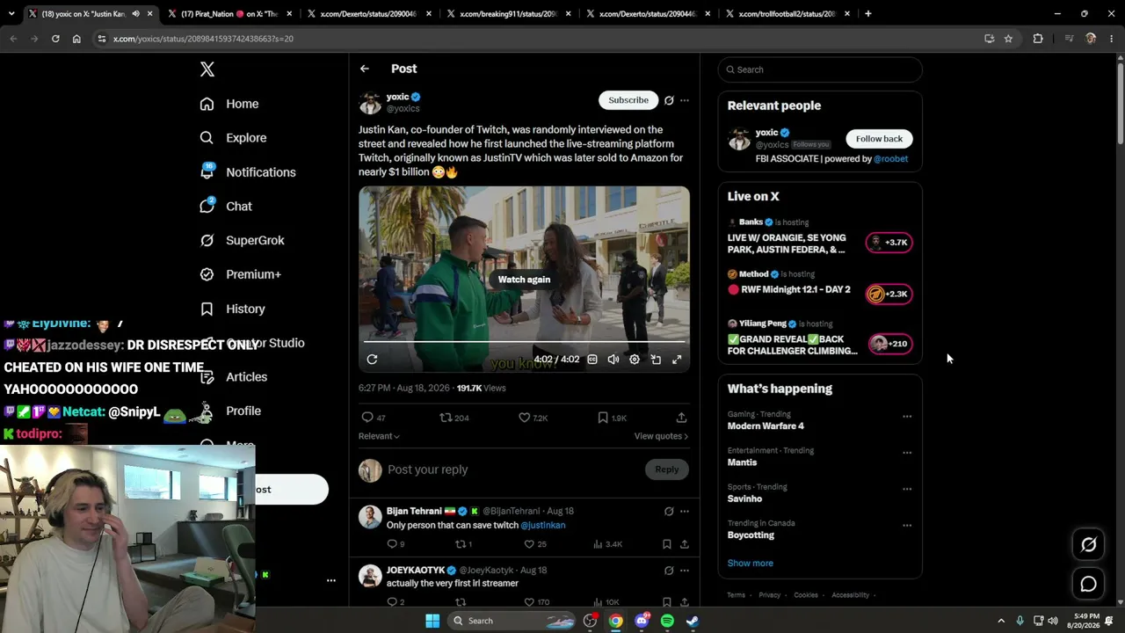Open Notifications in the sidebar
The image size is (1125, 633).
[x=248, y=172]
